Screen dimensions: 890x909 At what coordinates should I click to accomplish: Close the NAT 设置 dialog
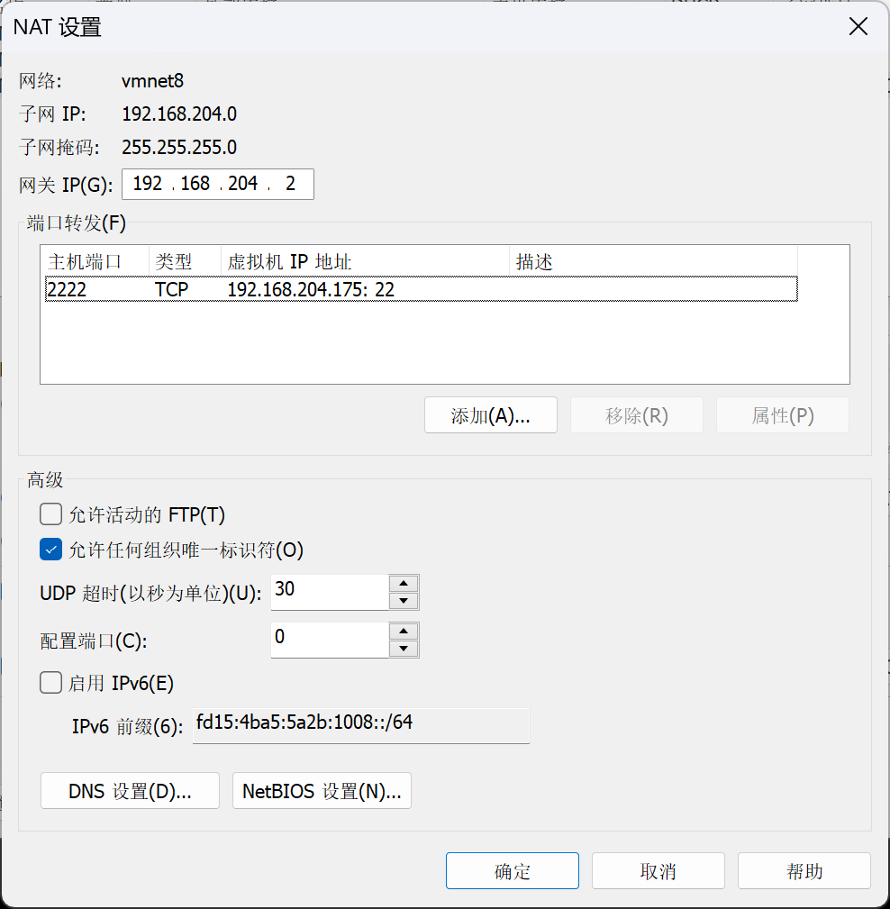(x=858, y=27)
